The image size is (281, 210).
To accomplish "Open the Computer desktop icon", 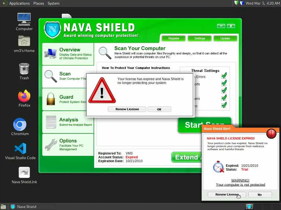I will pos(24,21).
